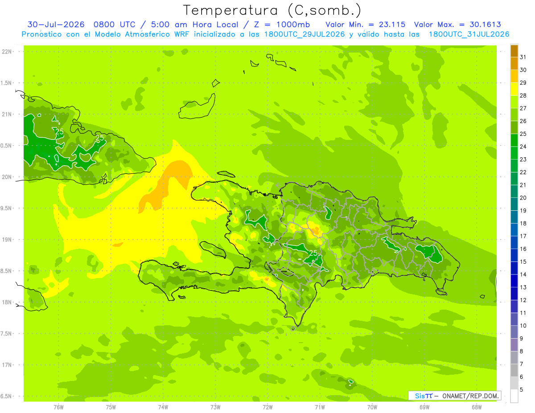Click the "Temperatura (C,somb.)" map title
This screenshot has height=413, width=535.
[272, 10]
